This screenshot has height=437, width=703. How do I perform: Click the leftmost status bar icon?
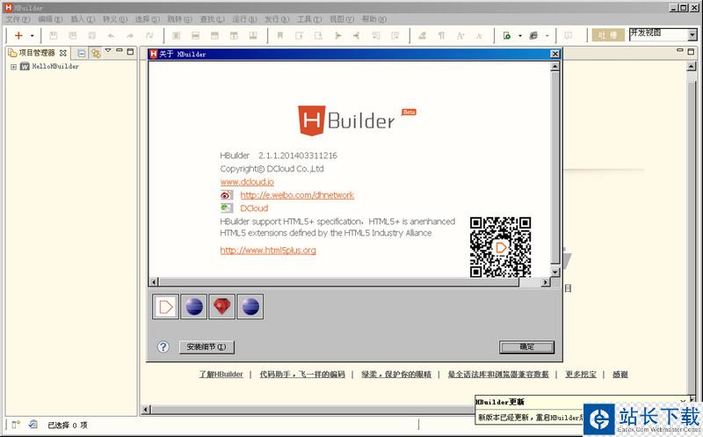pos(16,425)
